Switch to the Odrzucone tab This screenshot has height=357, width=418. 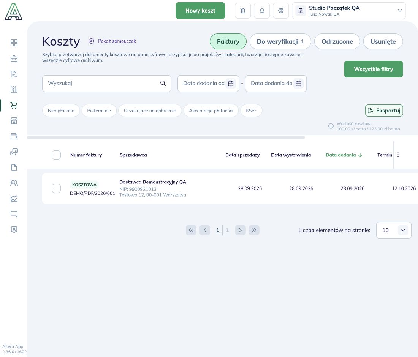tap(337, 41)
